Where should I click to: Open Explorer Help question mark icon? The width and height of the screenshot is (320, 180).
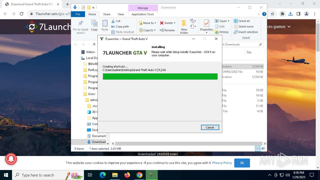click(264, 14)
